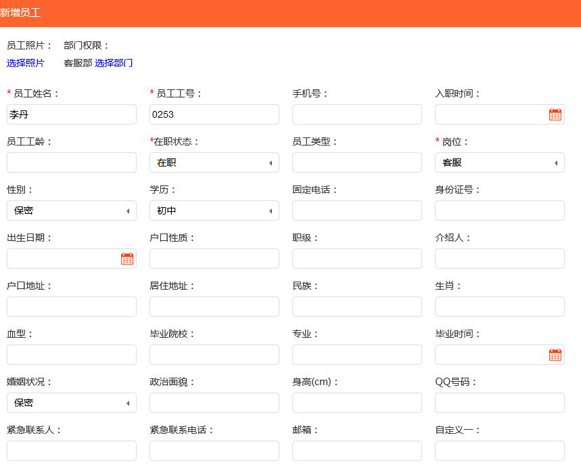Open the 毕业时间 calendar picker icon
This screenshot has width=581, height=467.
pyautogui.click(x=555, y=355)
